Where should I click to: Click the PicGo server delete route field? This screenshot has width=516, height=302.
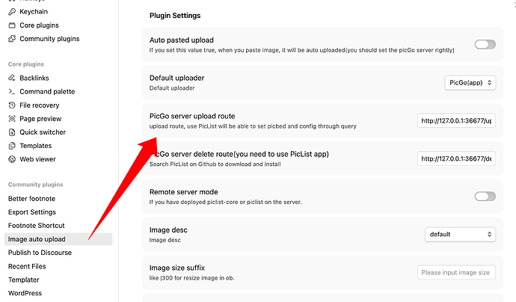456,158
